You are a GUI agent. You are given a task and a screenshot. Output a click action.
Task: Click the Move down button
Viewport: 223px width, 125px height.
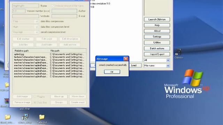(x=78, y=97)
